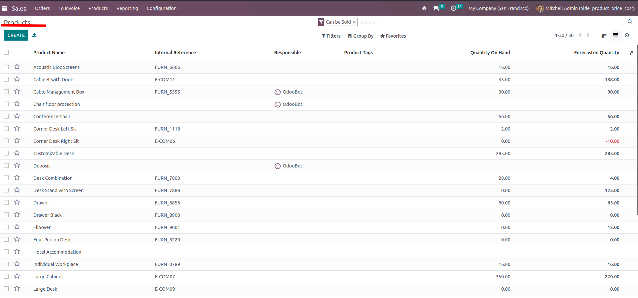
Task: Star Large Cabinet as favorite
Action: click(17, 276)
